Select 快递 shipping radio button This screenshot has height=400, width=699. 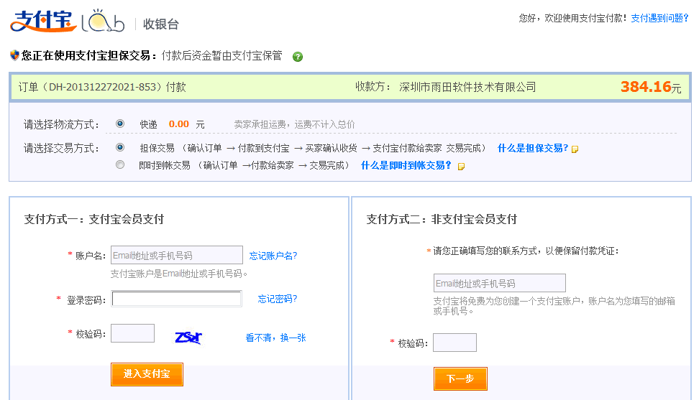tap(120, 124)
